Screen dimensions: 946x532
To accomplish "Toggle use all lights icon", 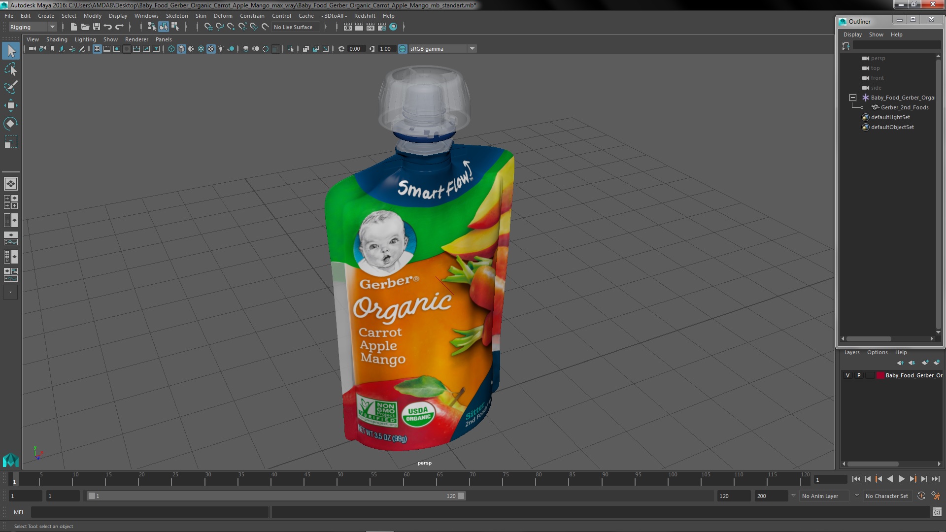I will [221, 49].
